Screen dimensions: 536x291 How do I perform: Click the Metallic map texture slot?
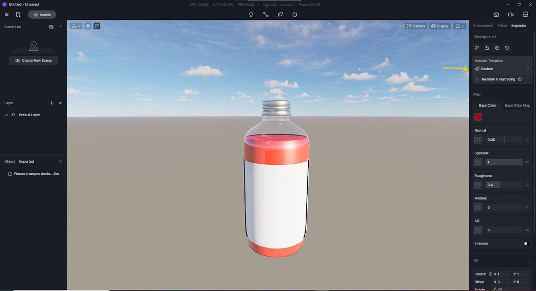[x=478, y=207]
